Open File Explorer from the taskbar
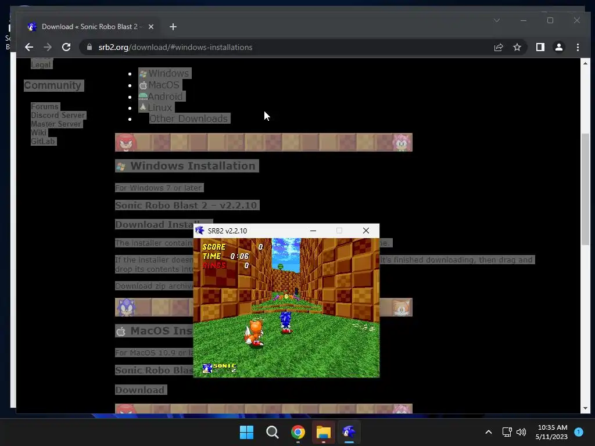 324,432
